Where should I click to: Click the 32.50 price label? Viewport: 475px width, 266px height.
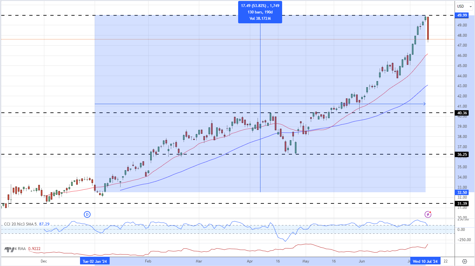pyautogui.click(x=462, y=192)
